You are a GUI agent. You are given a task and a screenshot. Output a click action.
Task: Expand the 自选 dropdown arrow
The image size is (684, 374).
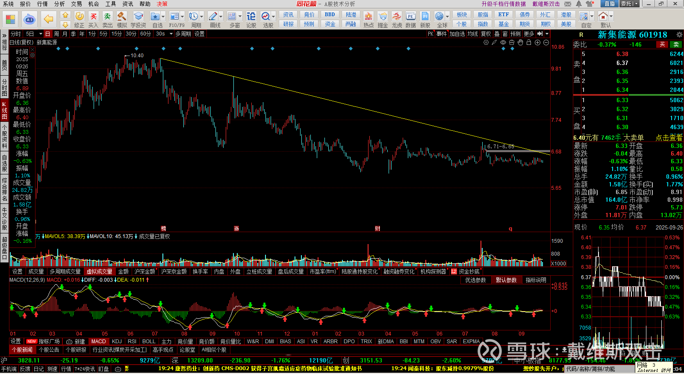[x=163, y=16]
